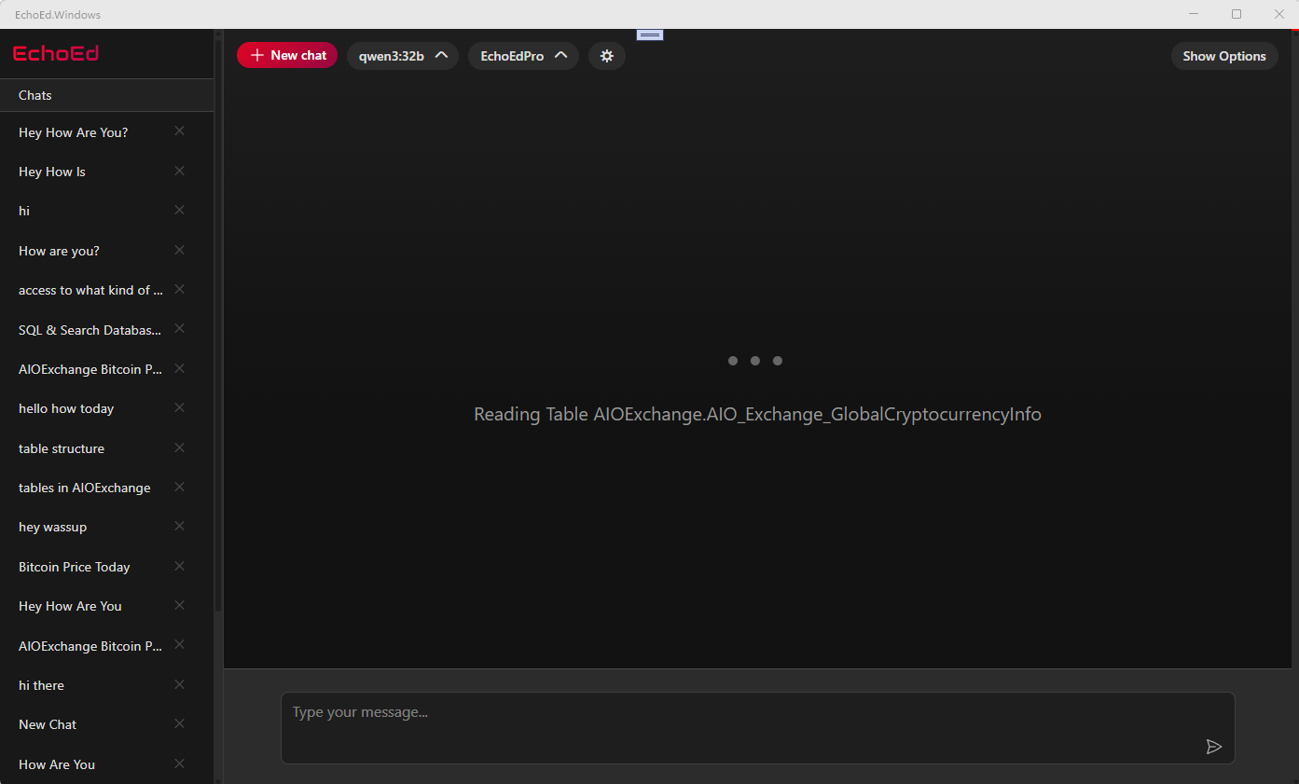Expand the qwen3:32b model dropdown

click(x=403, y=56)
